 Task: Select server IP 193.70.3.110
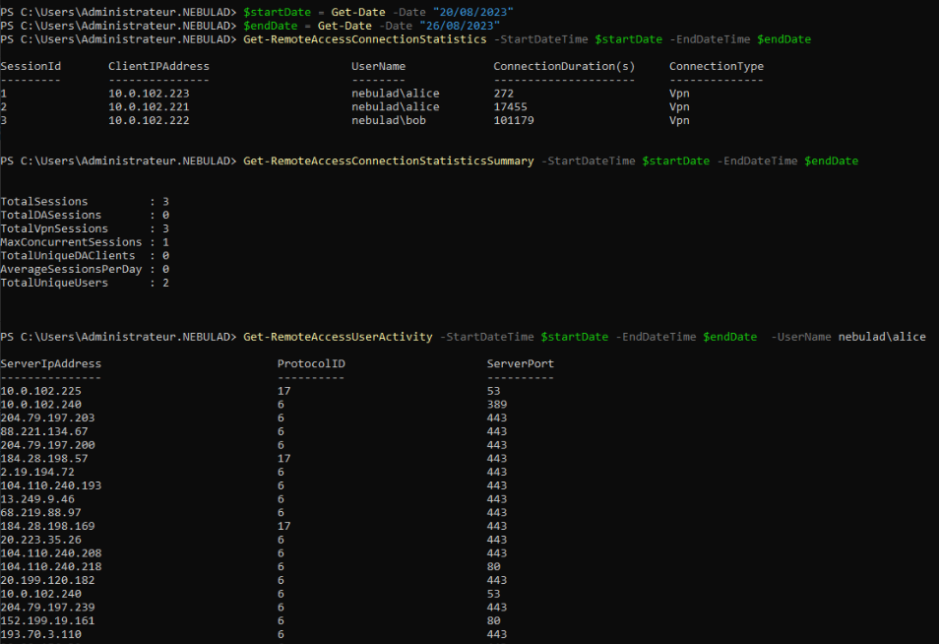(x=40, y=634)
